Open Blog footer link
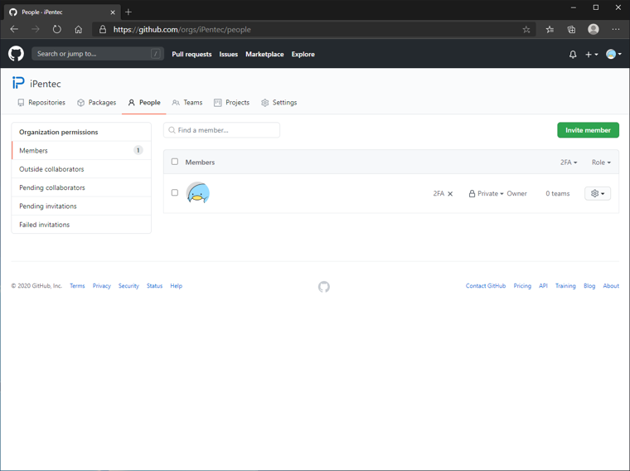630x471 pixels. tap(589, 286)
